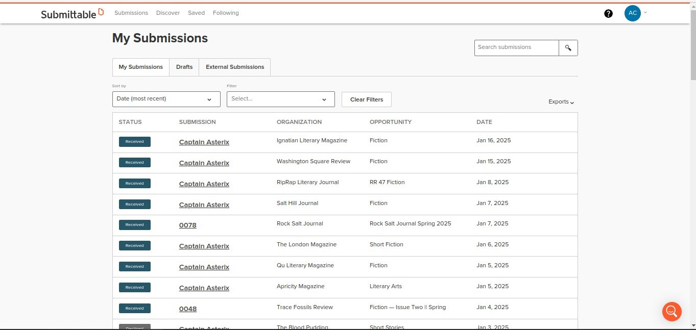This screenshot has width=696, height=330.
Task: Open submission 0078
Action: (187, 225)
